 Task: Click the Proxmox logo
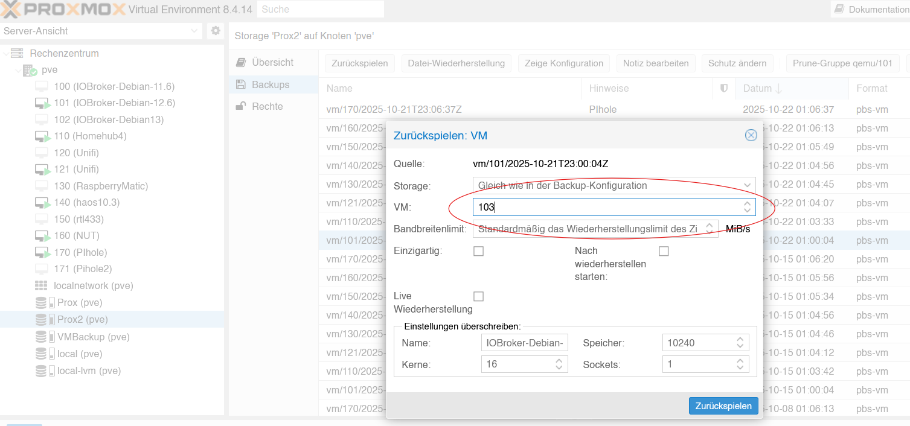(63, 9)
